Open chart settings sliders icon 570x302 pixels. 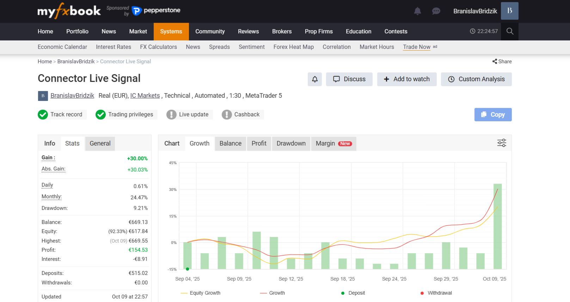(502, 143)
